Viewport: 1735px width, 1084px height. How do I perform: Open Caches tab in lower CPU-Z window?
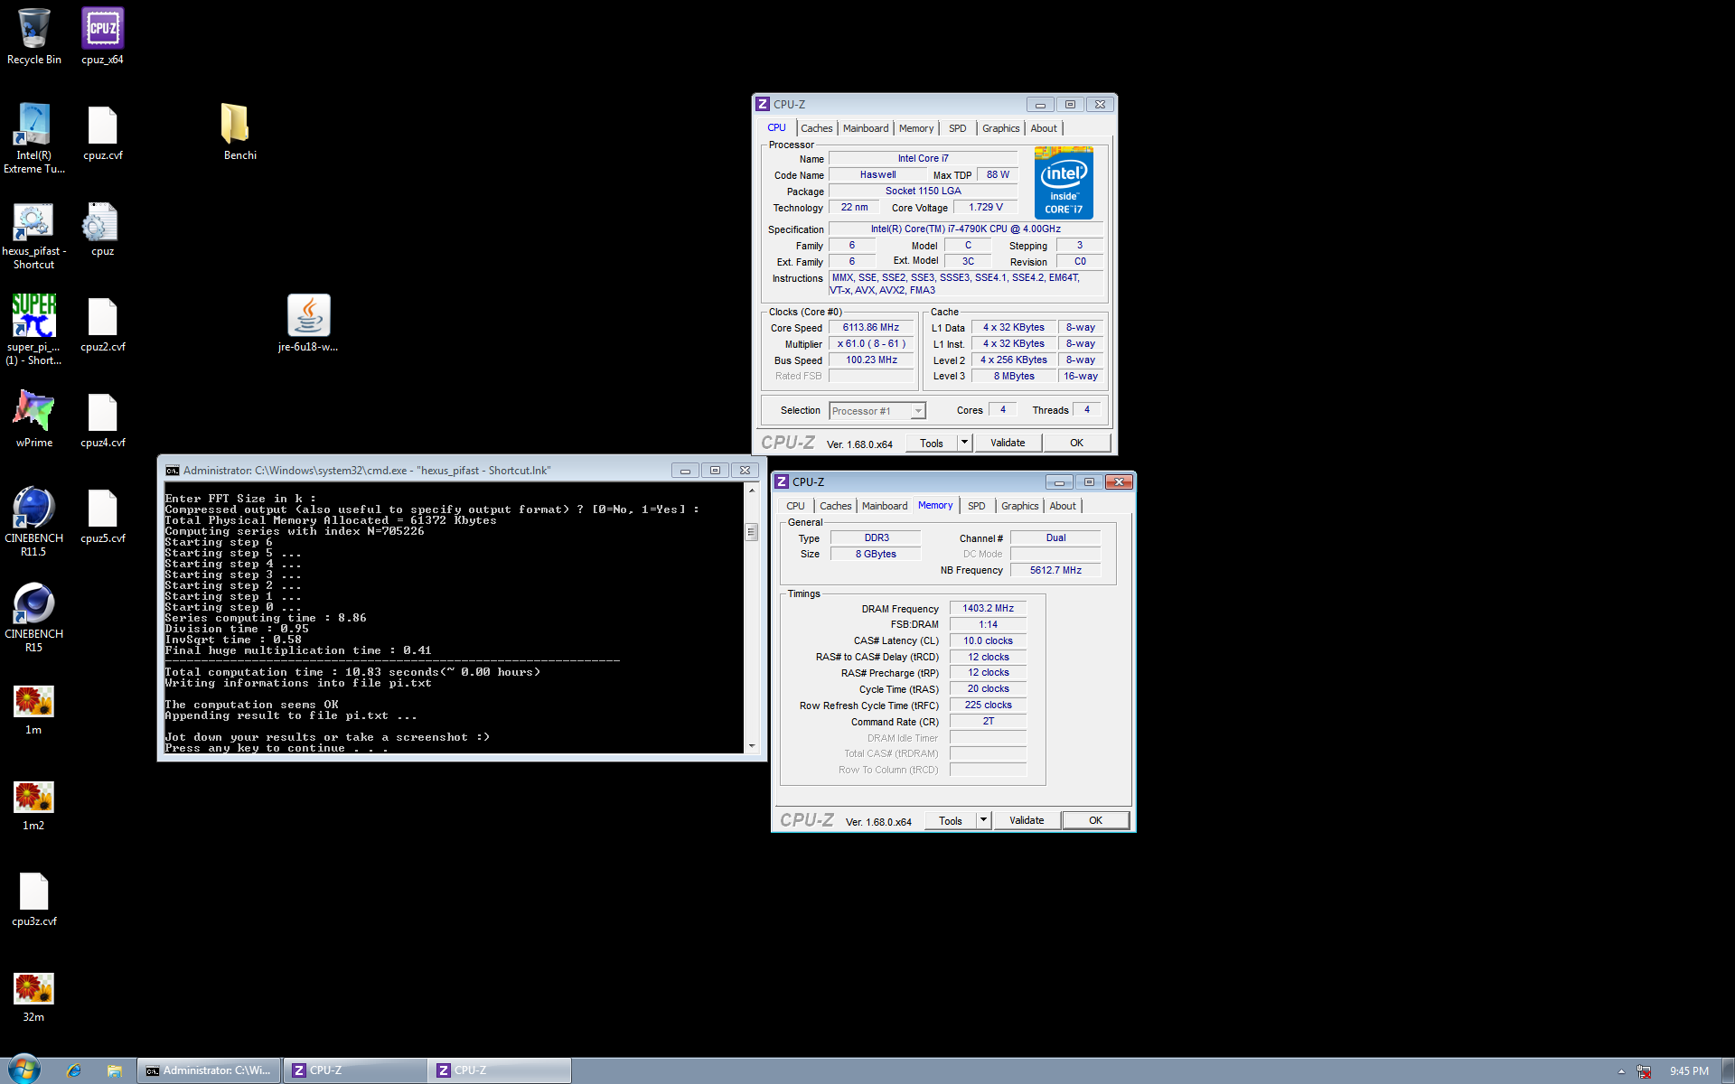[835, 506]
